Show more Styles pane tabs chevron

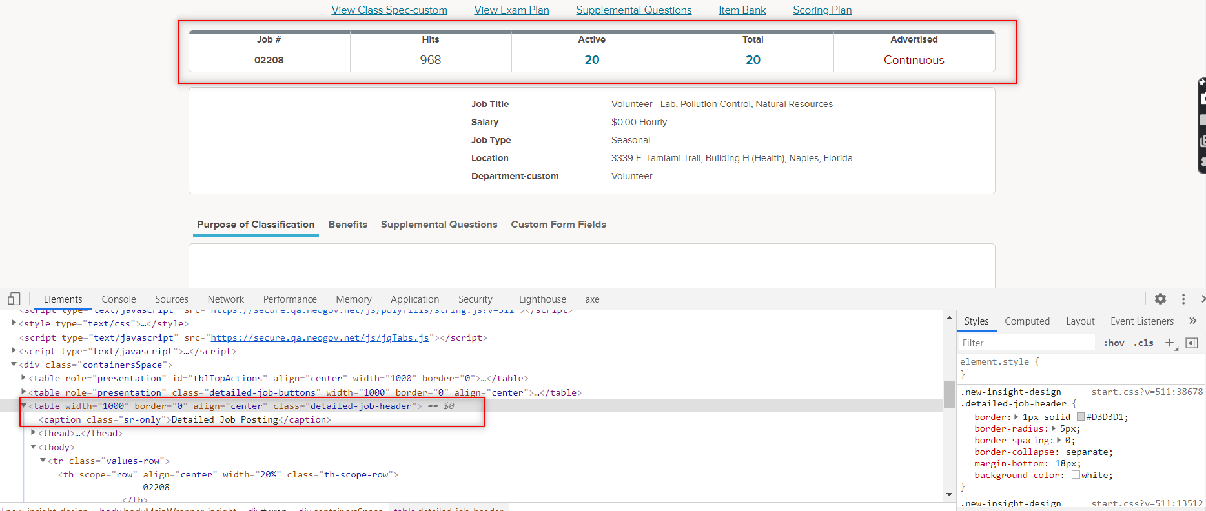point(1192,321)
